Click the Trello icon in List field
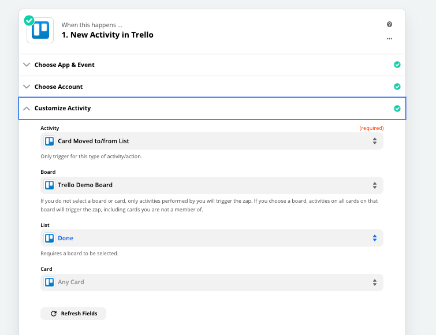Viewport: 436px width, 335px height. coord(50,238)
